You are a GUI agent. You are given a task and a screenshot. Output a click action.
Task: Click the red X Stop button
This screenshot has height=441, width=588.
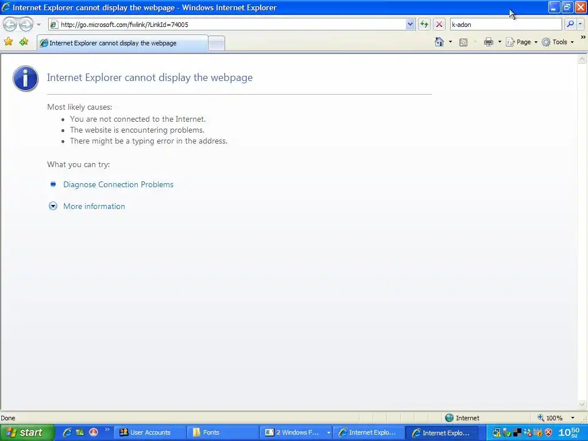[439, 24]
